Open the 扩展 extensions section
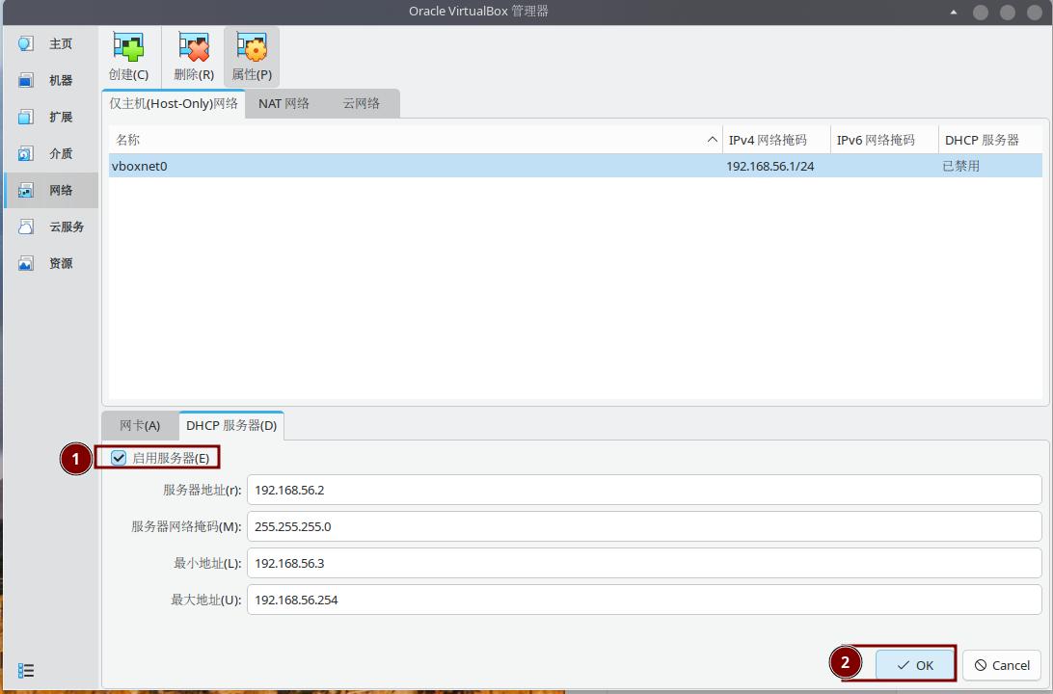 pyautogui.click(x=50, y=118)
